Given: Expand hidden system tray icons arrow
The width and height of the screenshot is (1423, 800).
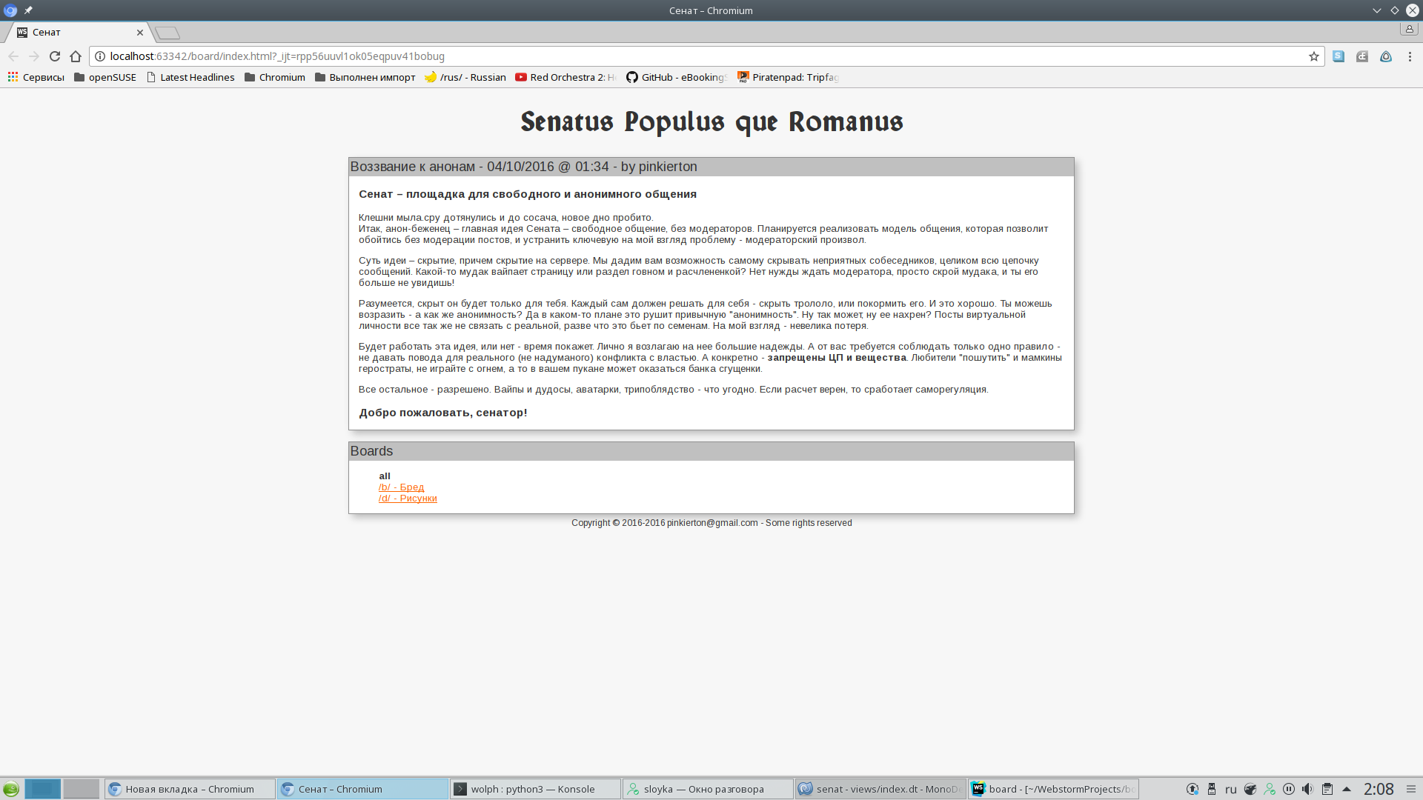Looking at the screenshot, I should click(1347, 789).
